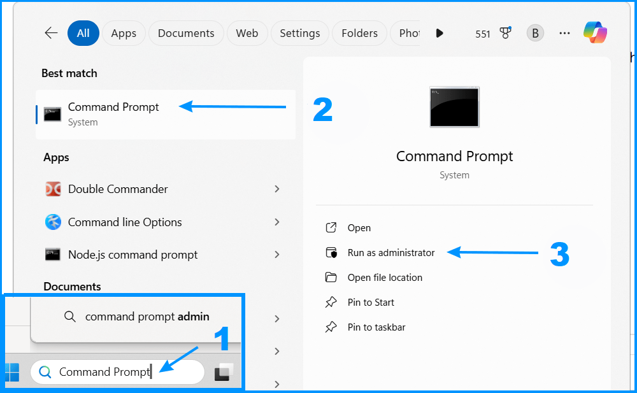Click the Open action's arrow icon
The image size is (637, 393).
point(331,227)
